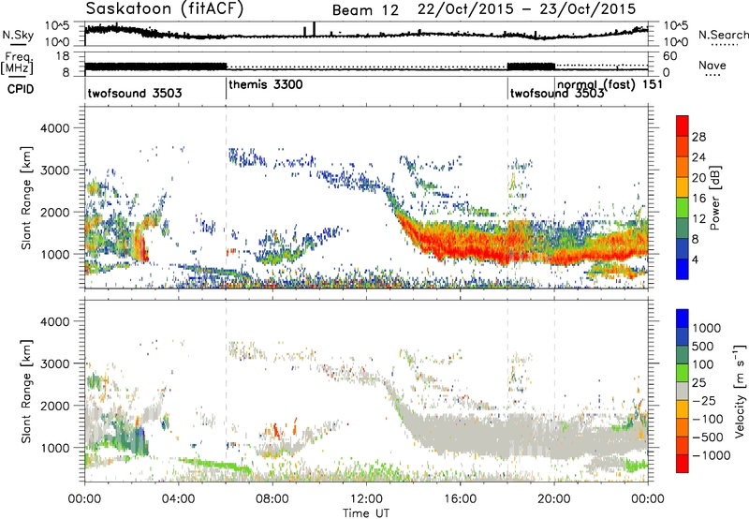Click the '08:00' time axis tick label
749x519 pixels.
point(272,499)
